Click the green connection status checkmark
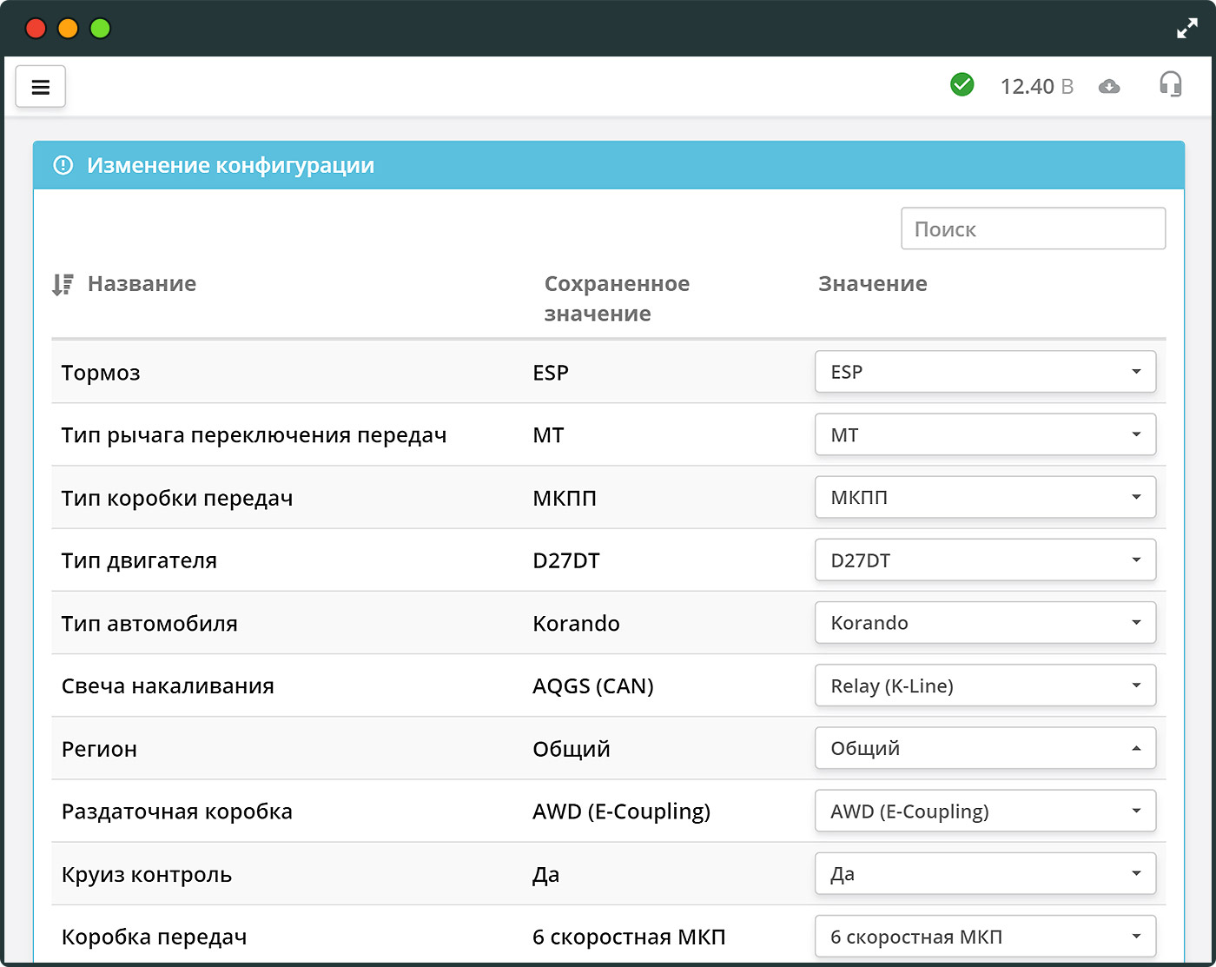This screenshot has width=1216, height=967. [x=962, y=85]
